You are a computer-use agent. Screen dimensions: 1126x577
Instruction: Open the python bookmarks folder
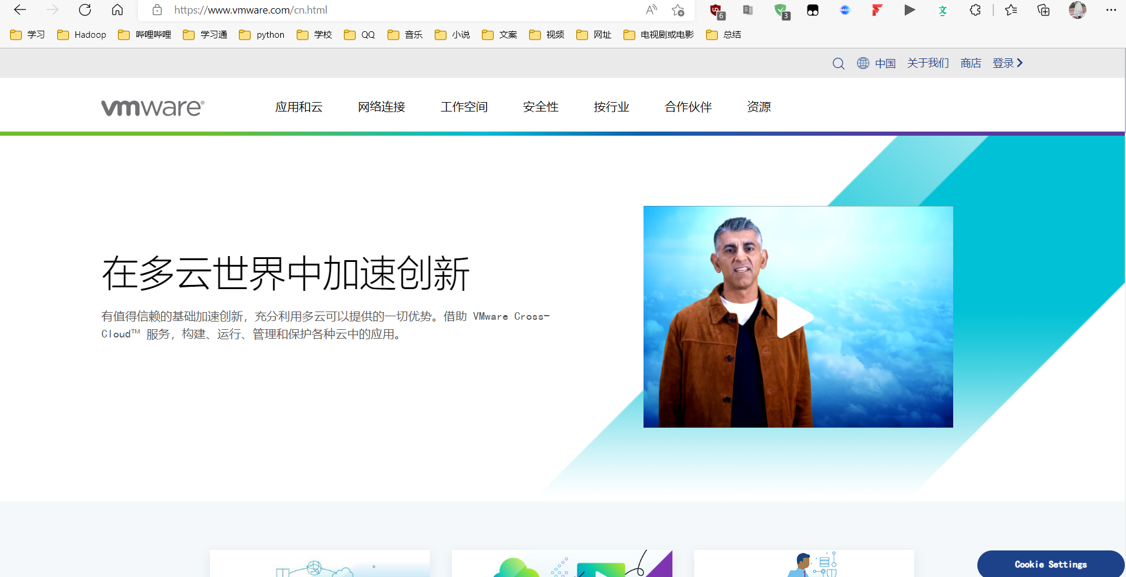click(261, 35)
